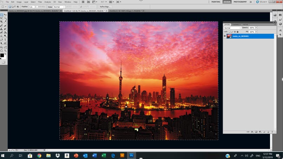Select the Crop tool
Image resolution: width=283 pixels, height=159 pixels.
tap(2, 22)
